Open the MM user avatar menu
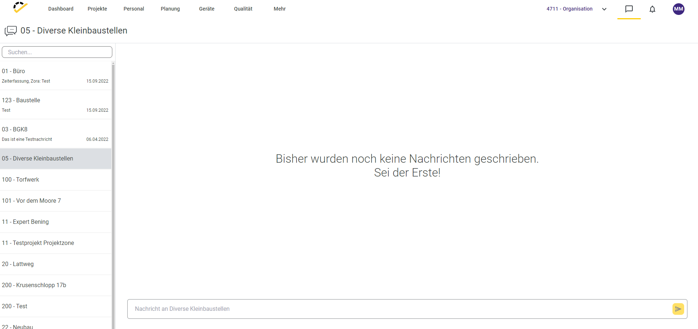 tap(678, 9)
